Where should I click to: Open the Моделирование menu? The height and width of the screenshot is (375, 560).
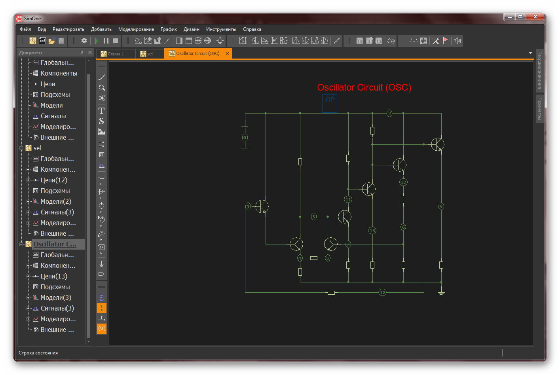[x=136, y=29]
